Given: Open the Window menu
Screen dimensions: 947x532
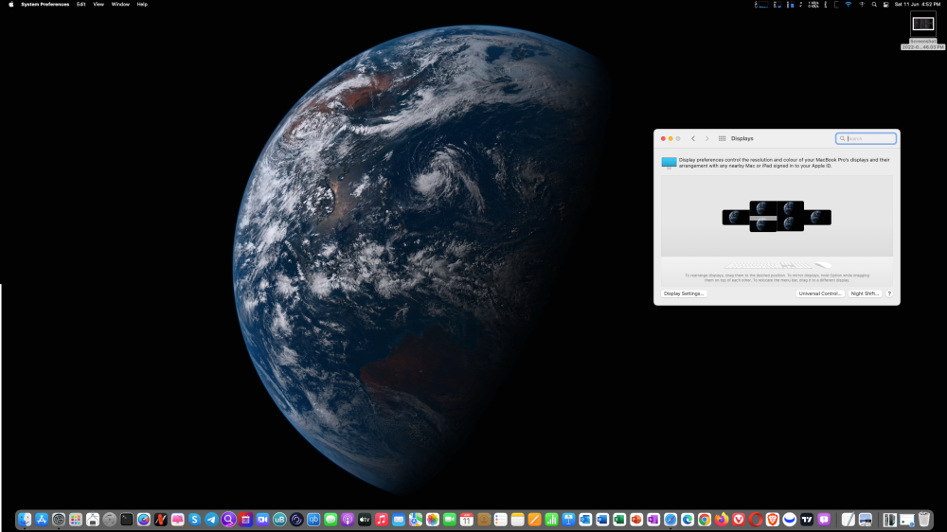Looking at the screenshot, I should click(120, 4).
